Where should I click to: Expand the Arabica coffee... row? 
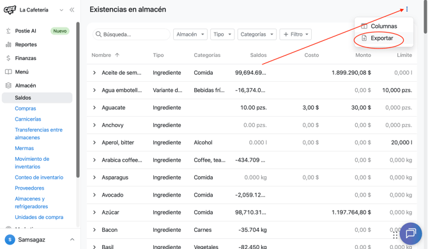(94, 160)
